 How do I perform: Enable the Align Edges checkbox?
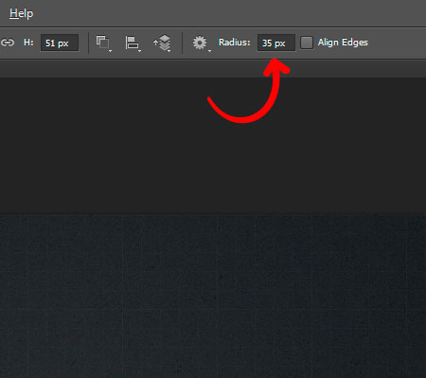tap(307, 43)
